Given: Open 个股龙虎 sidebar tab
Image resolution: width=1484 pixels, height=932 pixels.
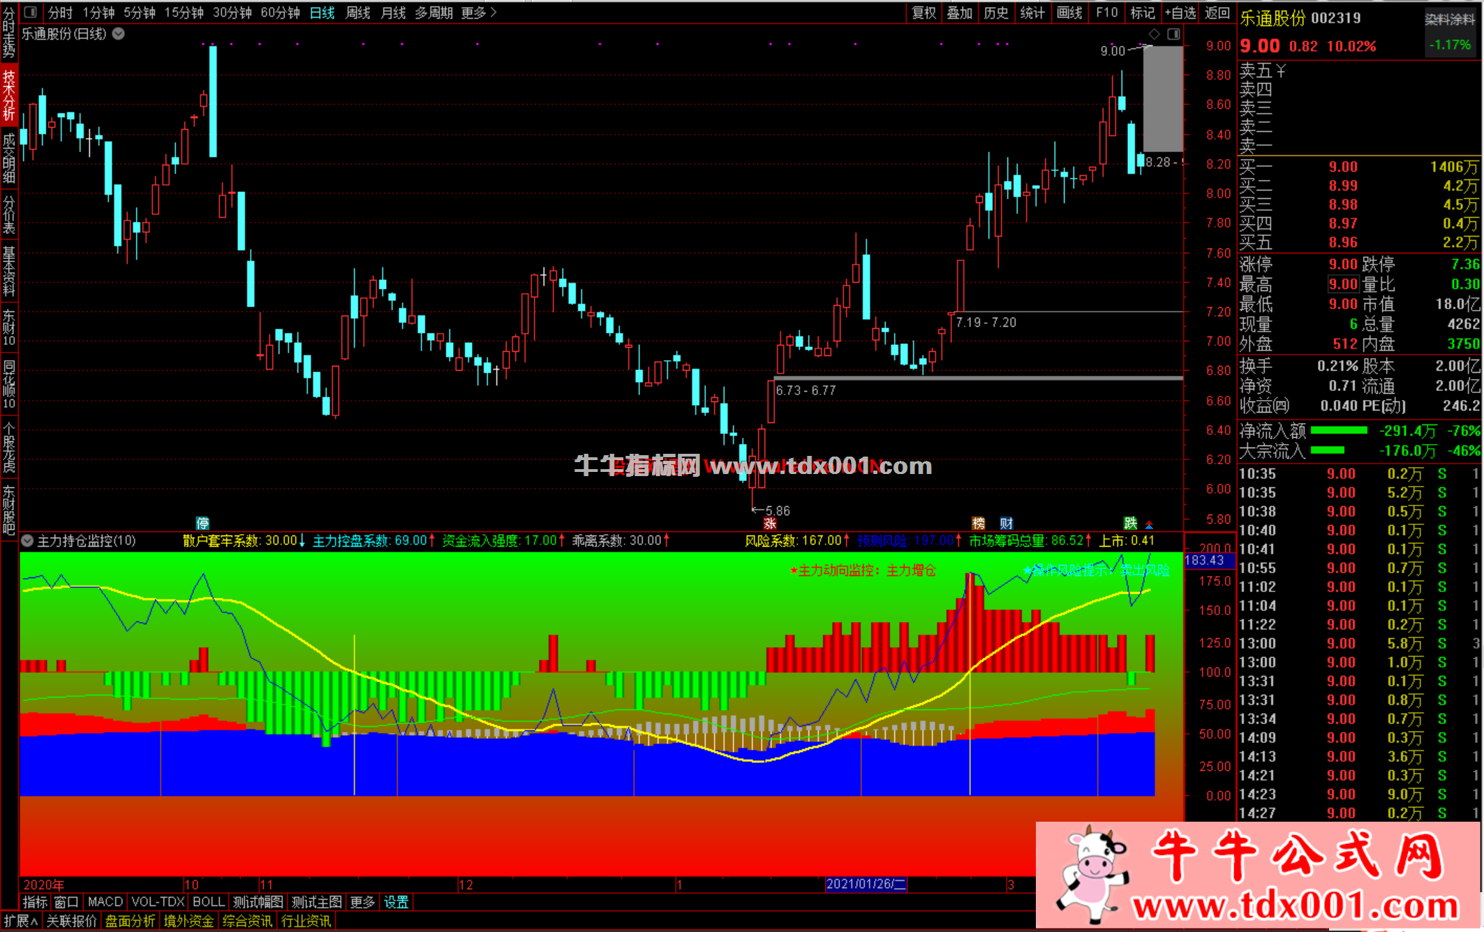Looking at the screenshot, I should point(9,447).
